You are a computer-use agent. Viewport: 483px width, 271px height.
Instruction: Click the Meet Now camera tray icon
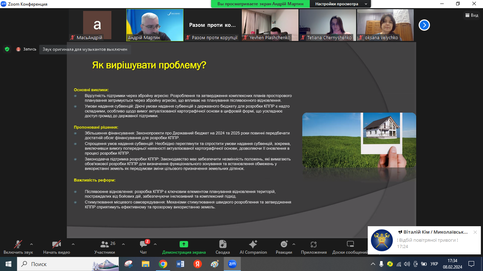tap(415, 264)
